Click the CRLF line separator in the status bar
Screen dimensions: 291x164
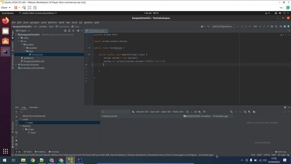click(260, 155)
